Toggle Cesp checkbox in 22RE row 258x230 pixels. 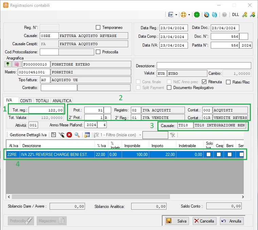coord(219,154)
